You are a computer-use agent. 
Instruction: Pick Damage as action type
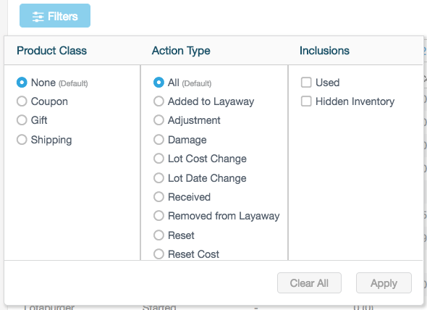point(158,140)
